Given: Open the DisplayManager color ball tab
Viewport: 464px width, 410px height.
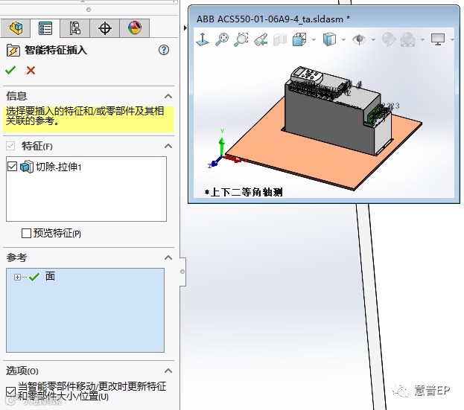Looking at the screenshot, I should coord(135,28).
